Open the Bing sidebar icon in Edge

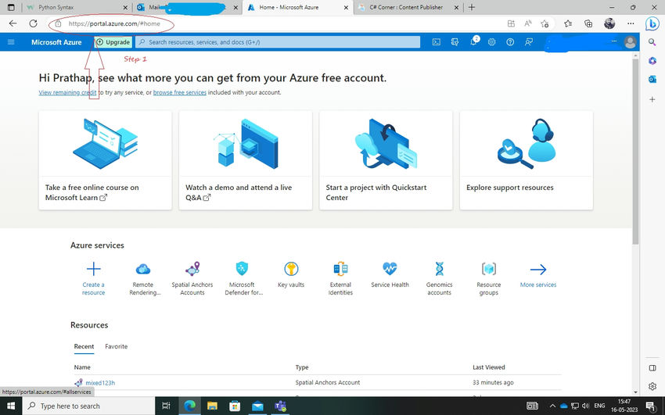coord(652,23)
